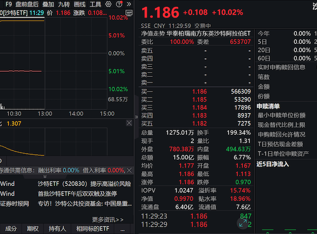Viewport: 317px width, 234px height.
Task: Open news 首批沙特ETF午后双双触及涨停
Action: pos(77,194)
